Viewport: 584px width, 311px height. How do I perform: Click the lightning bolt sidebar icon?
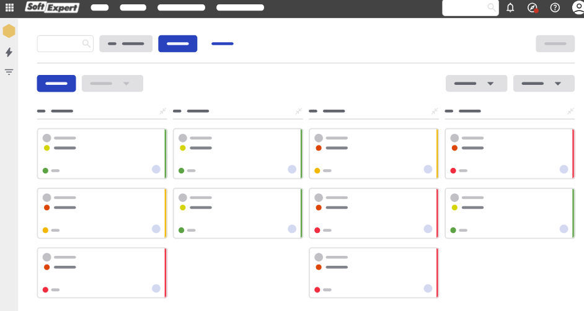click(9, 53)
